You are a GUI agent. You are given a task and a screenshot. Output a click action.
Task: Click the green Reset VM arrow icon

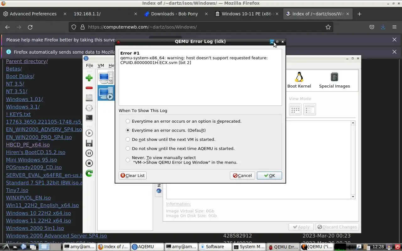tap(89, 173)
